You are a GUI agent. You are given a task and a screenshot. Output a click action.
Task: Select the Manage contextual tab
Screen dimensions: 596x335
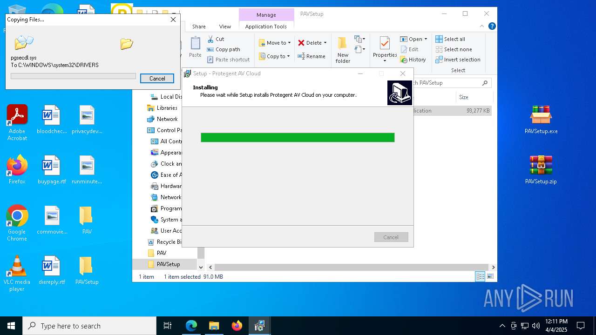266,15
